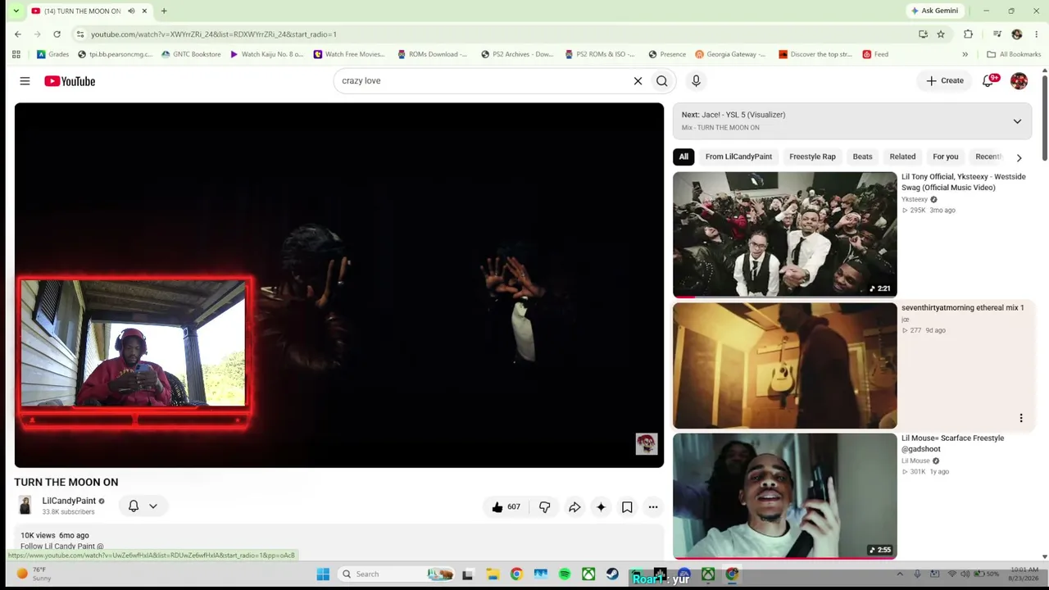
Task: Open the Lil Mouse channel link
Action: point(915,461)
